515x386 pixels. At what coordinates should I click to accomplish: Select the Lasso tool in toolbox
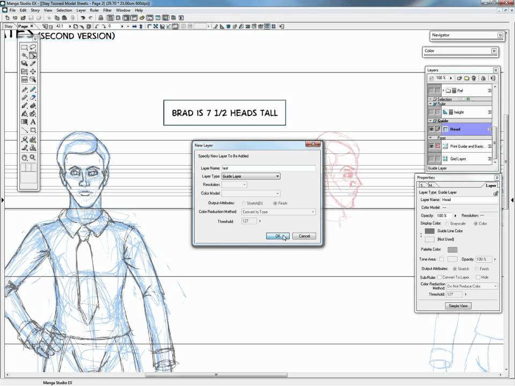point(33,47)
